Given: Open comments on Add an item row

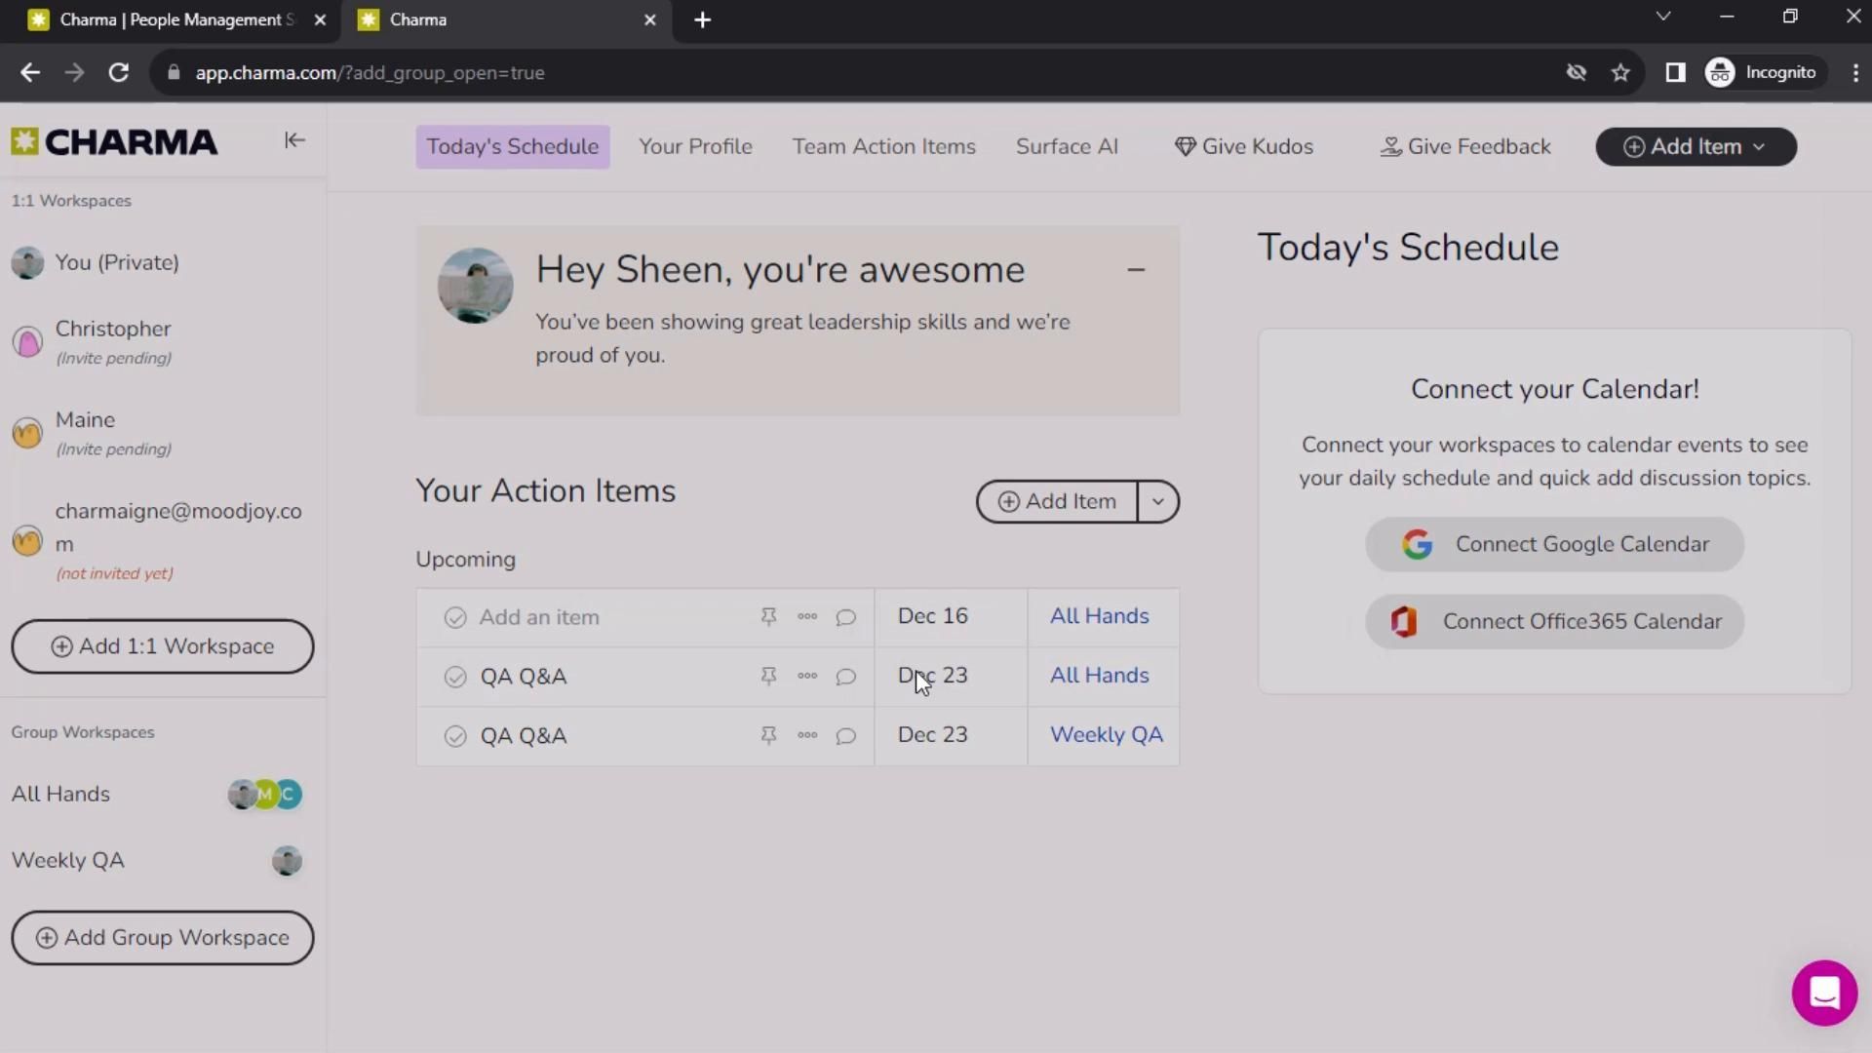Looking at the screenshot, I should (845, 617).
